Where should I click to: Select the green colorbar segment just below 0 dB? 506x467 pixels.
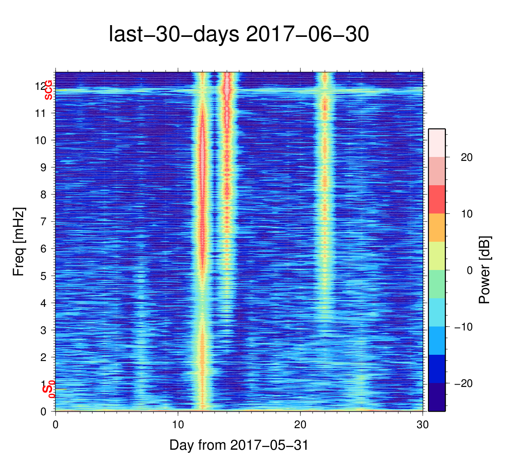tap(437, 284)
